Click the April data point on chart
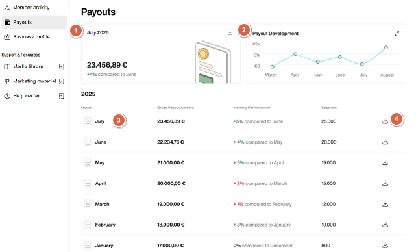Screen dimensions: 416x252 point(295,54)
